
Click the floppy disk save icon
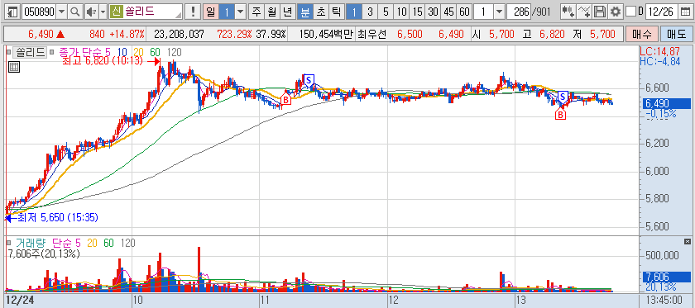(x=600, y=12)
